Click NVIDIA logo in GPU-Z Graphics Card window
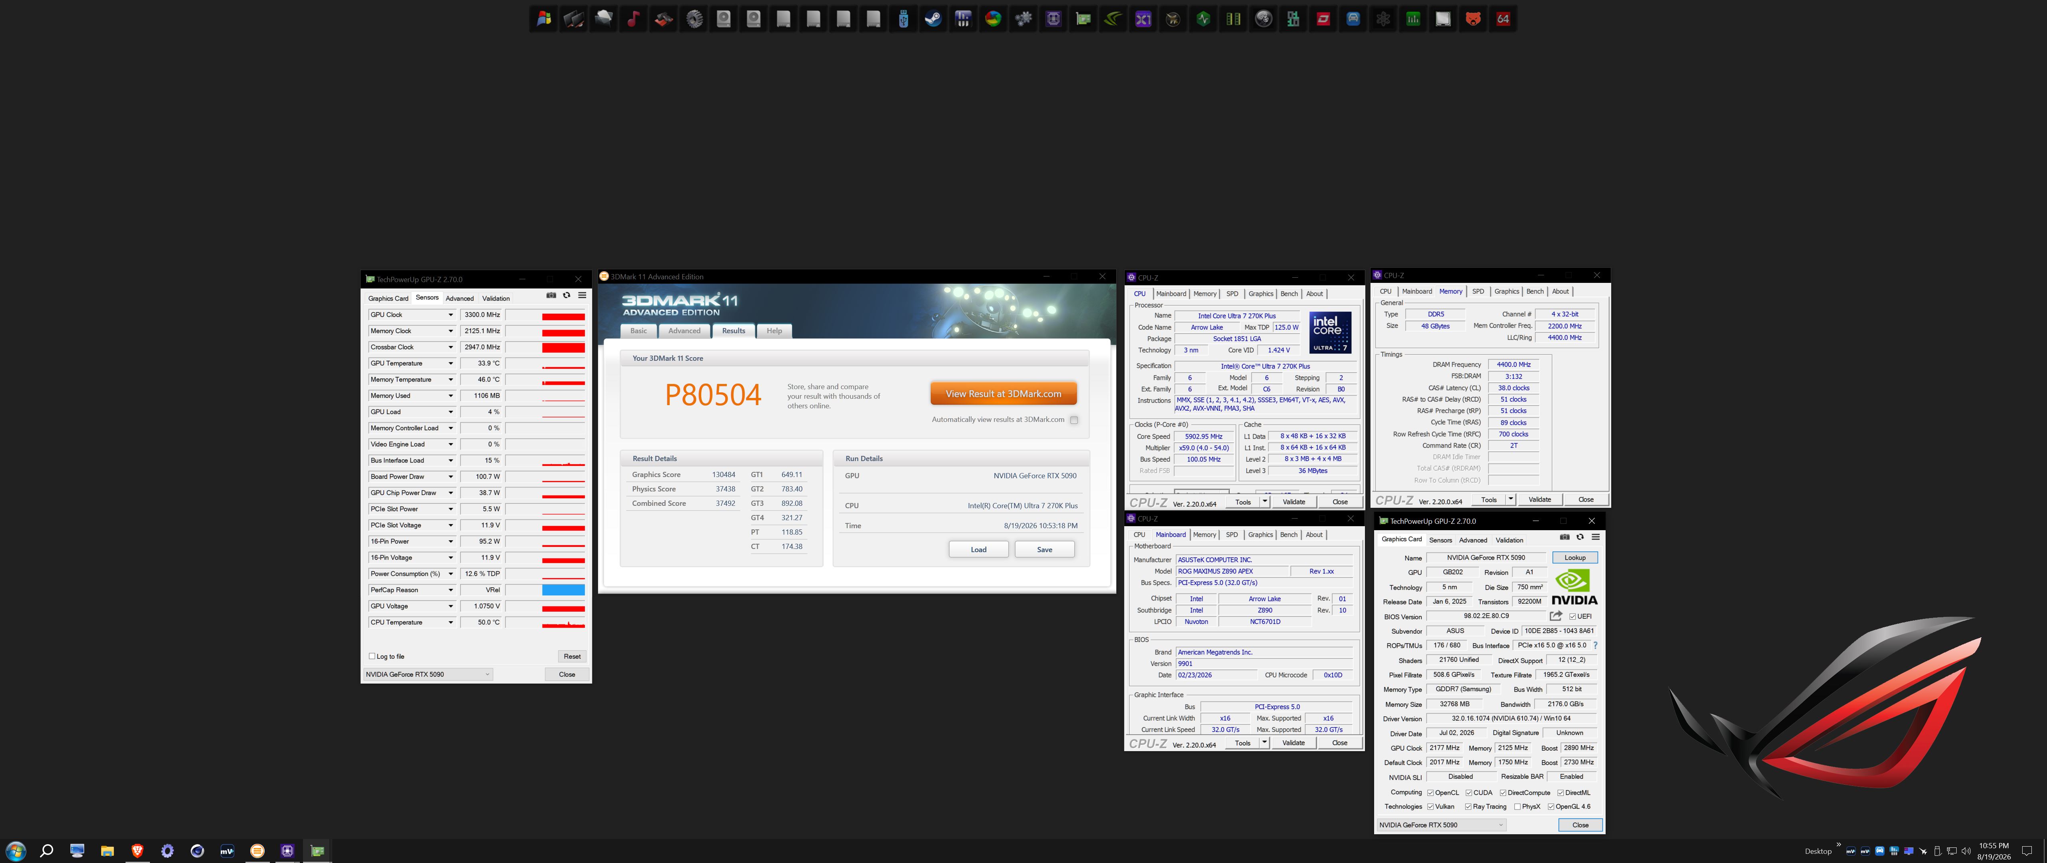 coord(1574,587)
